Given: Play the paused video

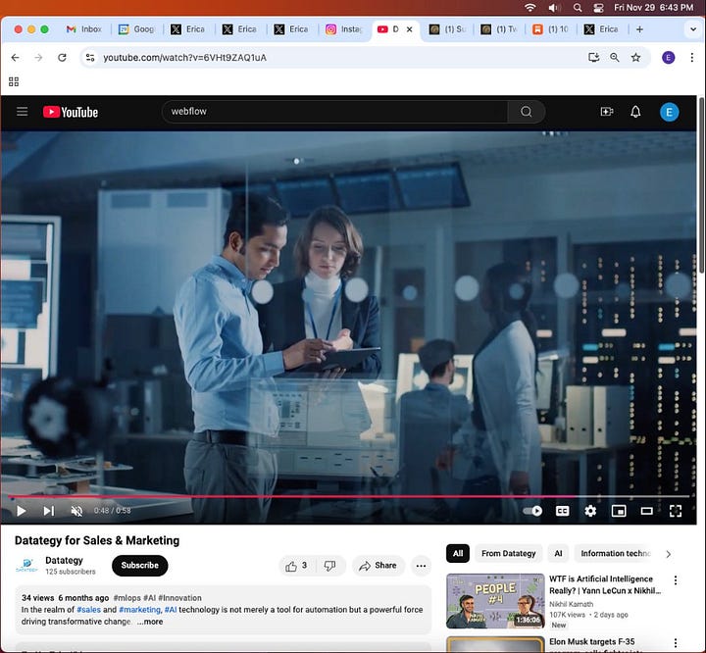Looking at the screenshot, I should pyautogui.click(x=21, y=511).
